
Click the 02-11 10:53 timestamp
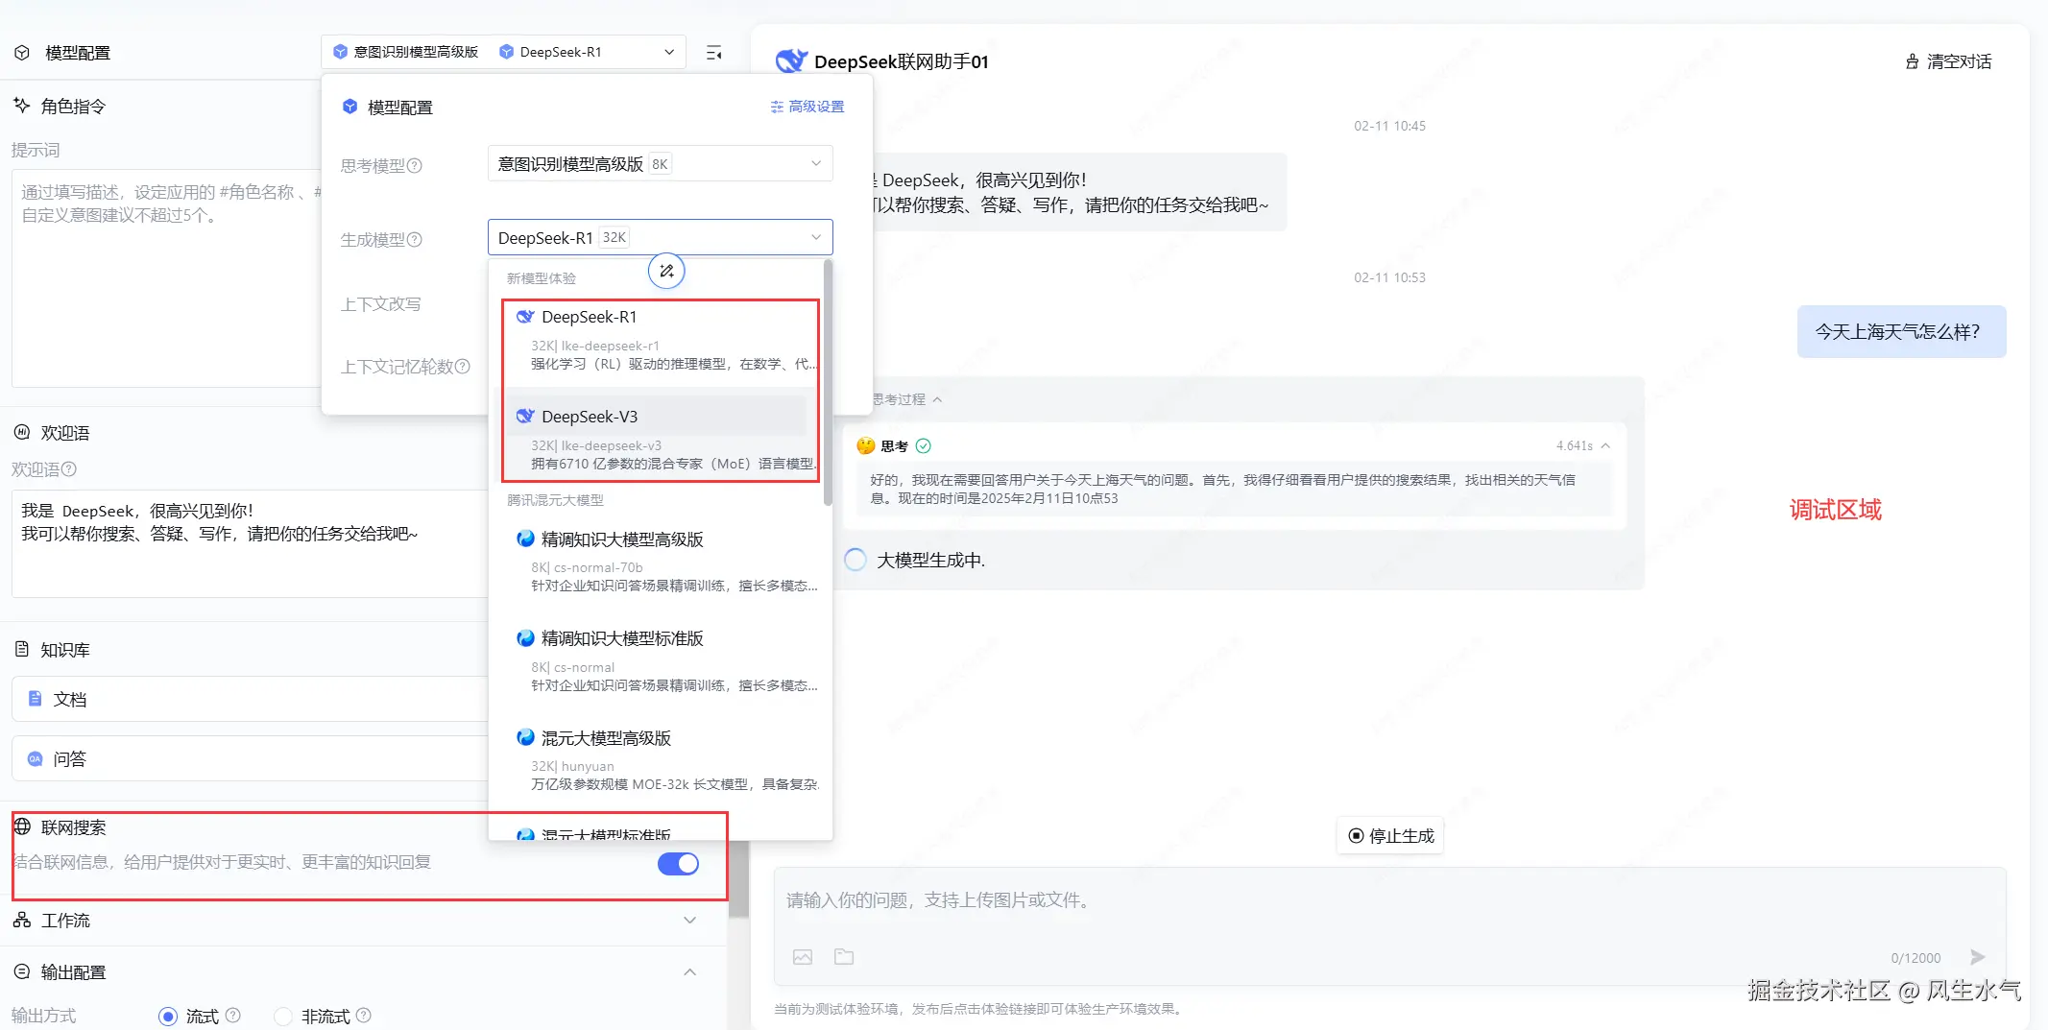tap(1389, 277)
